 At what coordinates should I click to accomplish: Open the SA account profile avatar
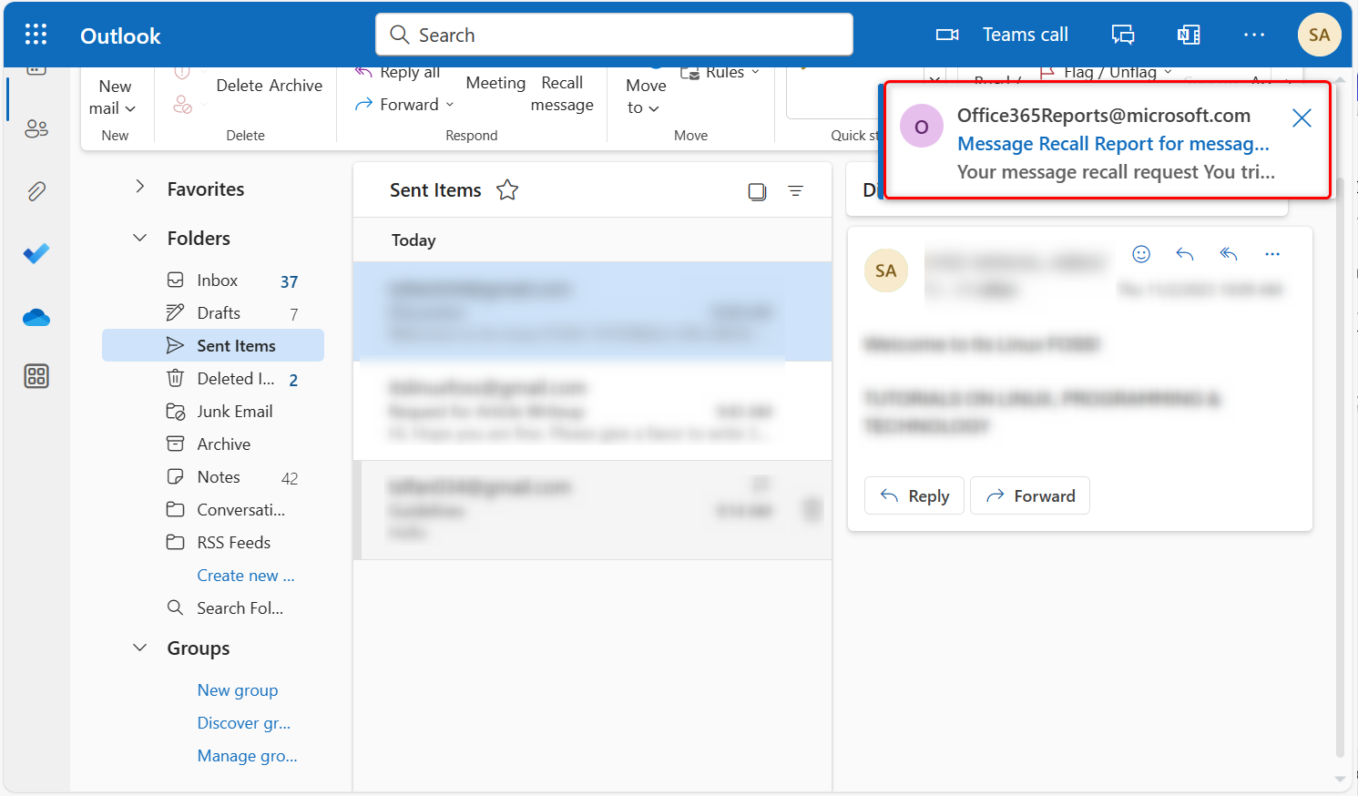[x=1319, y=35]
